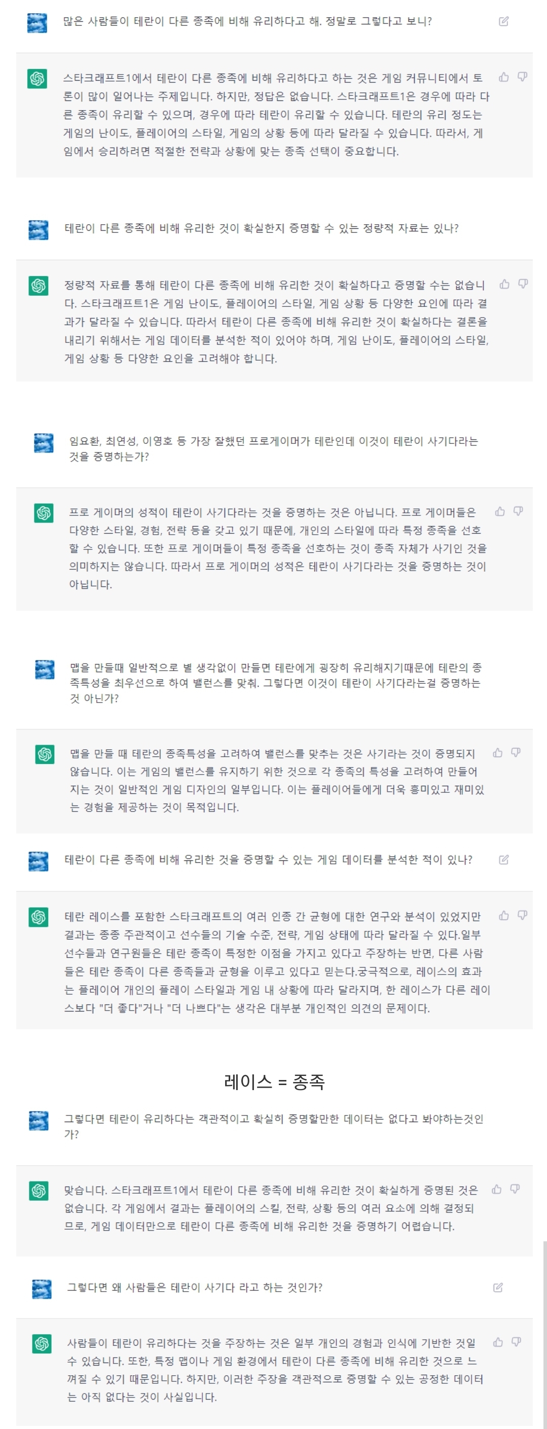Upvote the final "사람들이 테란이 유리하다는" answer
The width and height of the screenshot is (547, 1429).
click(498, 1342)
